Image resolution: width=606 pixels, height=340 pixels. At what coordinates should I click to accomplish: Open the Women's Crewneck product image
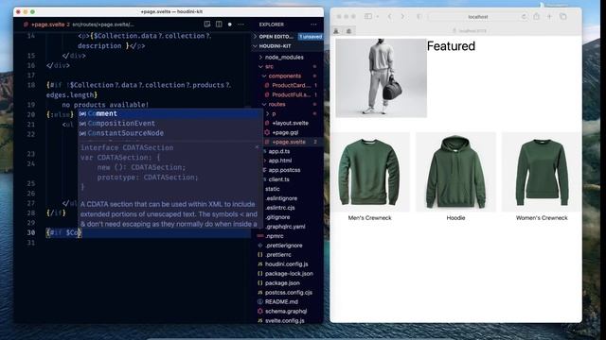click(542, 172)
